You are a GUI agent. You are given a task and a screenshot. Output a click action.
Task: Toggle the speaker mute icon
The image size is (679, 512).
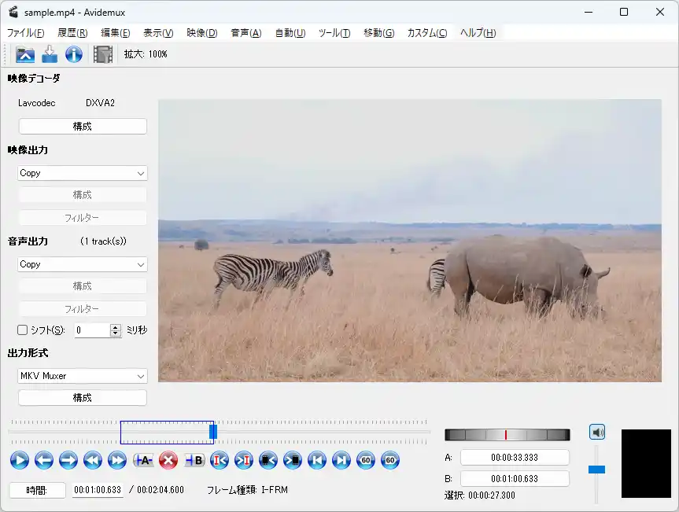pos(597,432)
